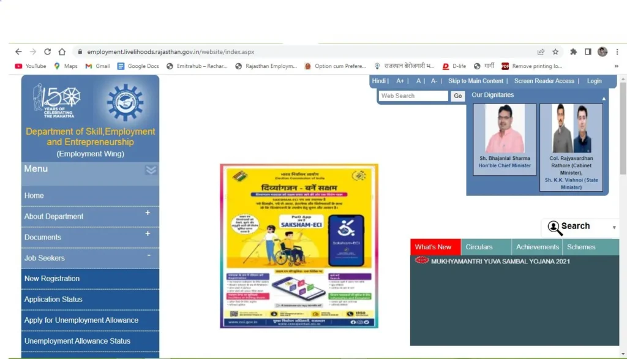This screenshot has height=359, width=627.
Task: Open the Chrome three-dot menu
Action: pyautogui.click(x=617, y=51)
